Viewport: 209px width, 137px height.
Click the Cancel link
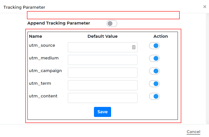tap(193, 132)
